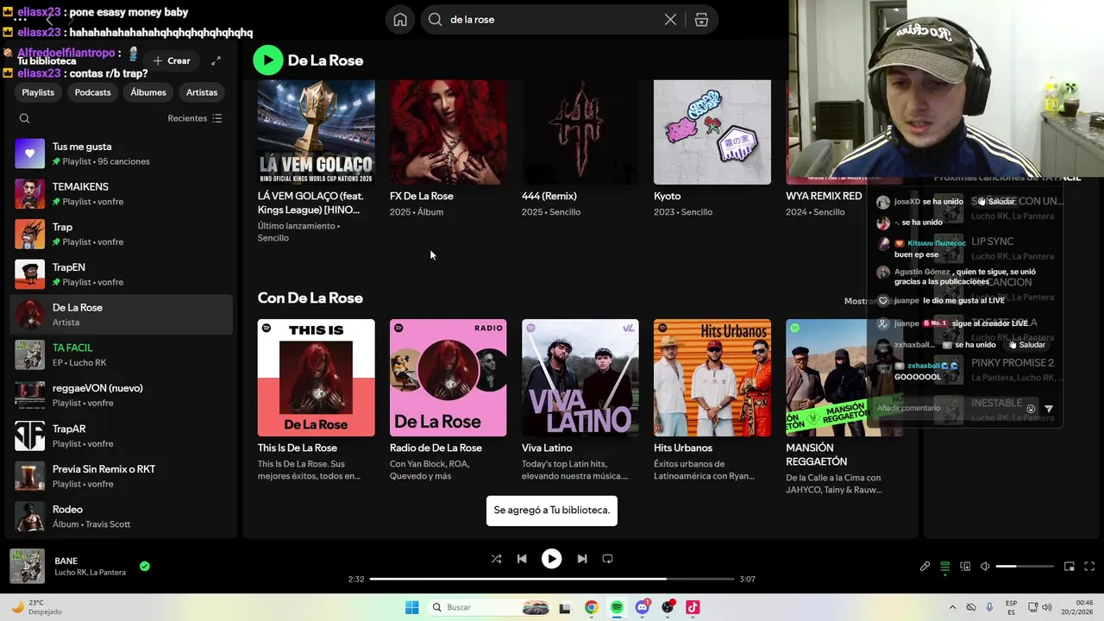This screenshot has height=621, width=1104.
Task: Open TA FACIL EP by Lucho RK
Action: click(121, 355)
